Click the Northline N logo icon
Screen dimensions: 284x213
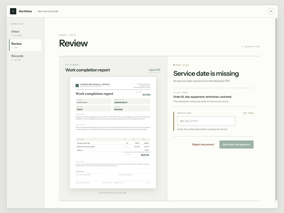[x=13, y=11]
